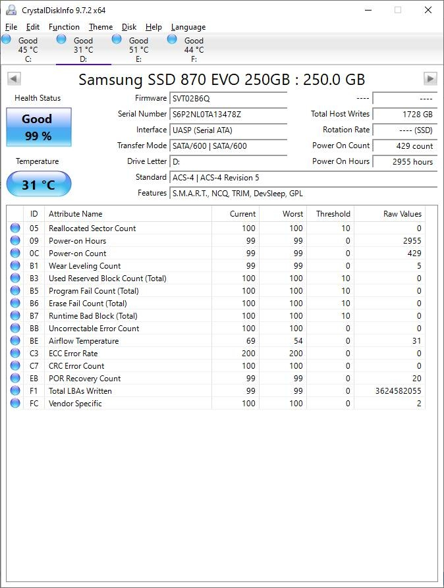Click the Drive Letter field D:
444x588 pixels.
[228, 161]
